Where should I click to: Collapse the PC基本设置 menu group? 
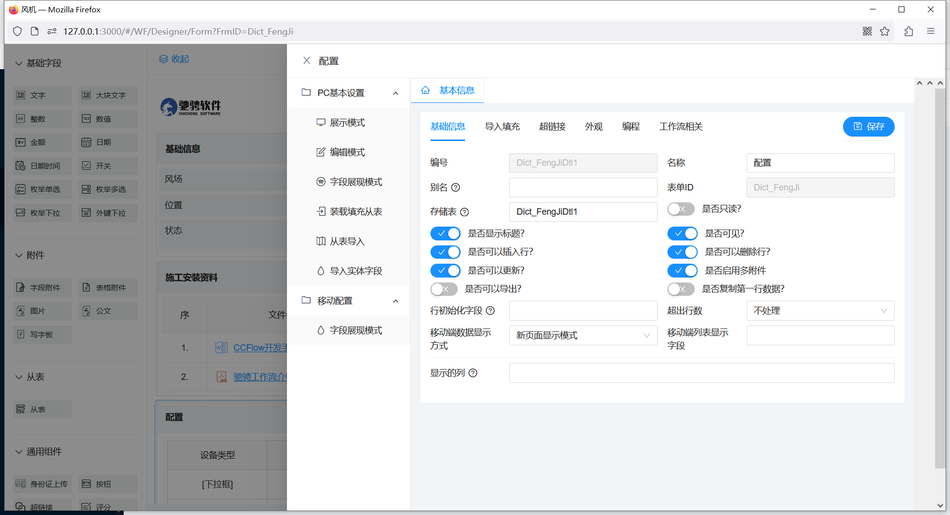395,93
